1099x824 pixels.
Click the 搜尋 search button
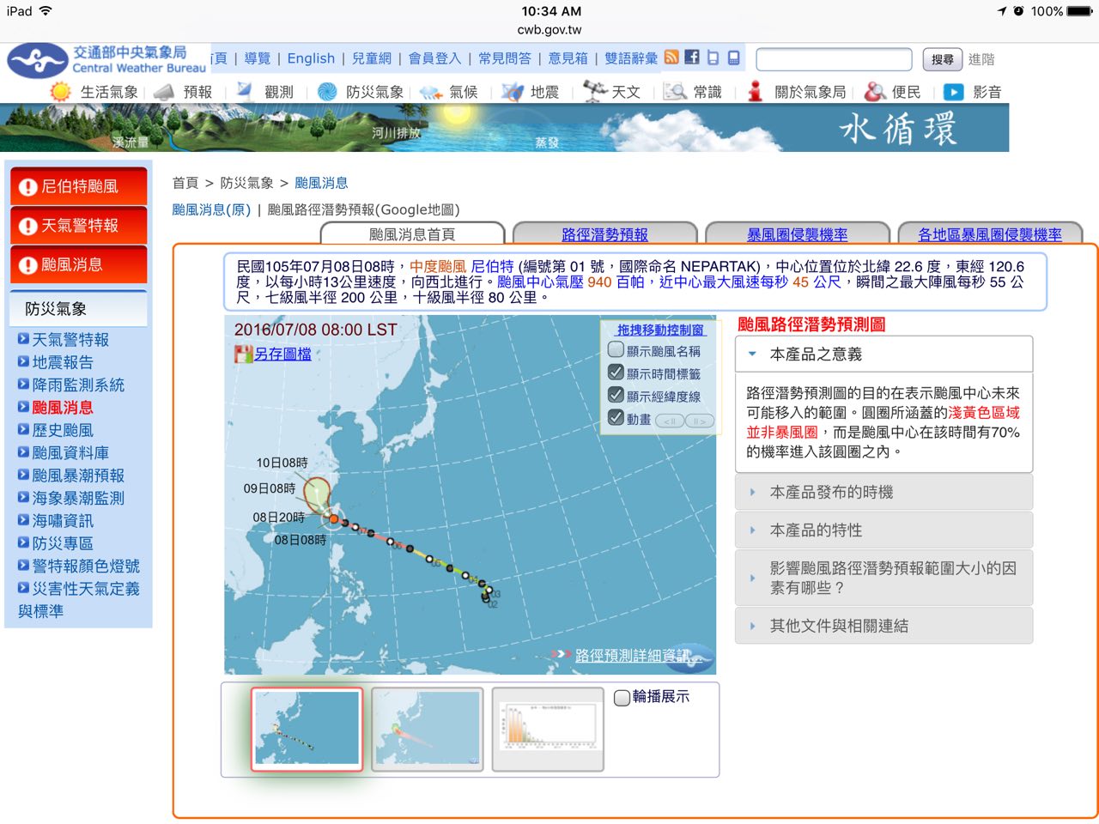tap(942, 59)
